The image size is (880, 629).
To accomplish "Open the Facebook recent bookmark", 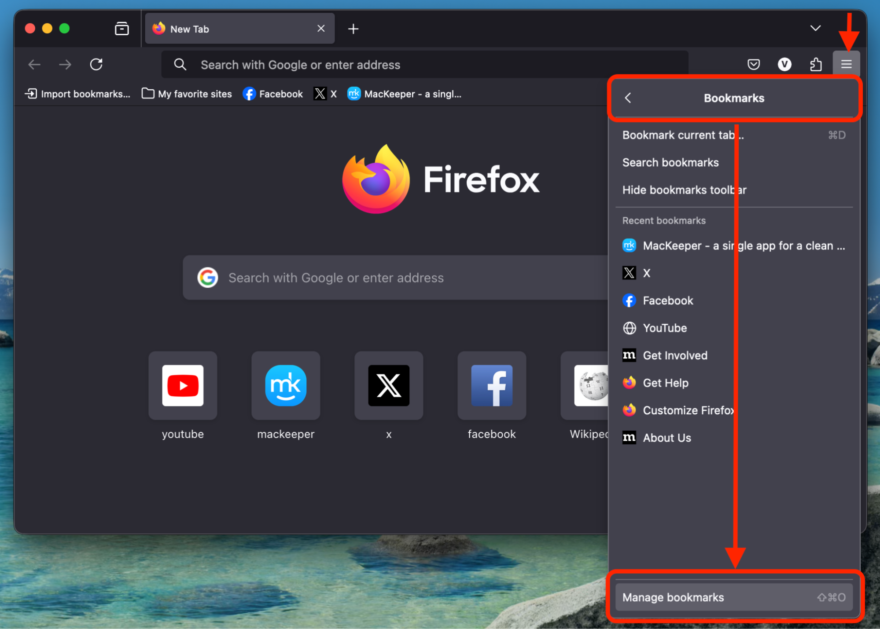I will click(x=667, y=300).
